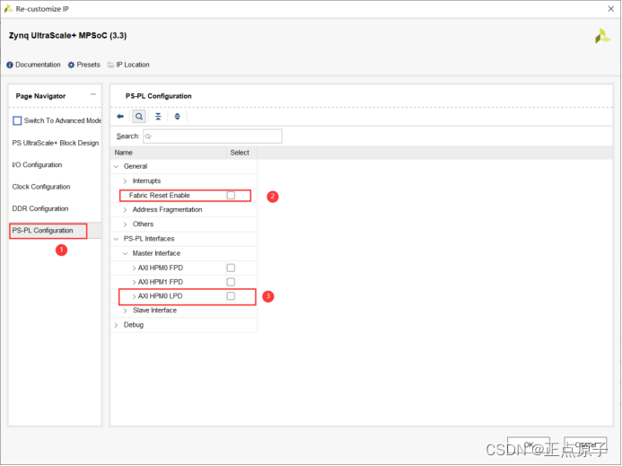Enable Switch To Advanced Mode checkbox
This screenshot has width=622, height=466.
17,120
